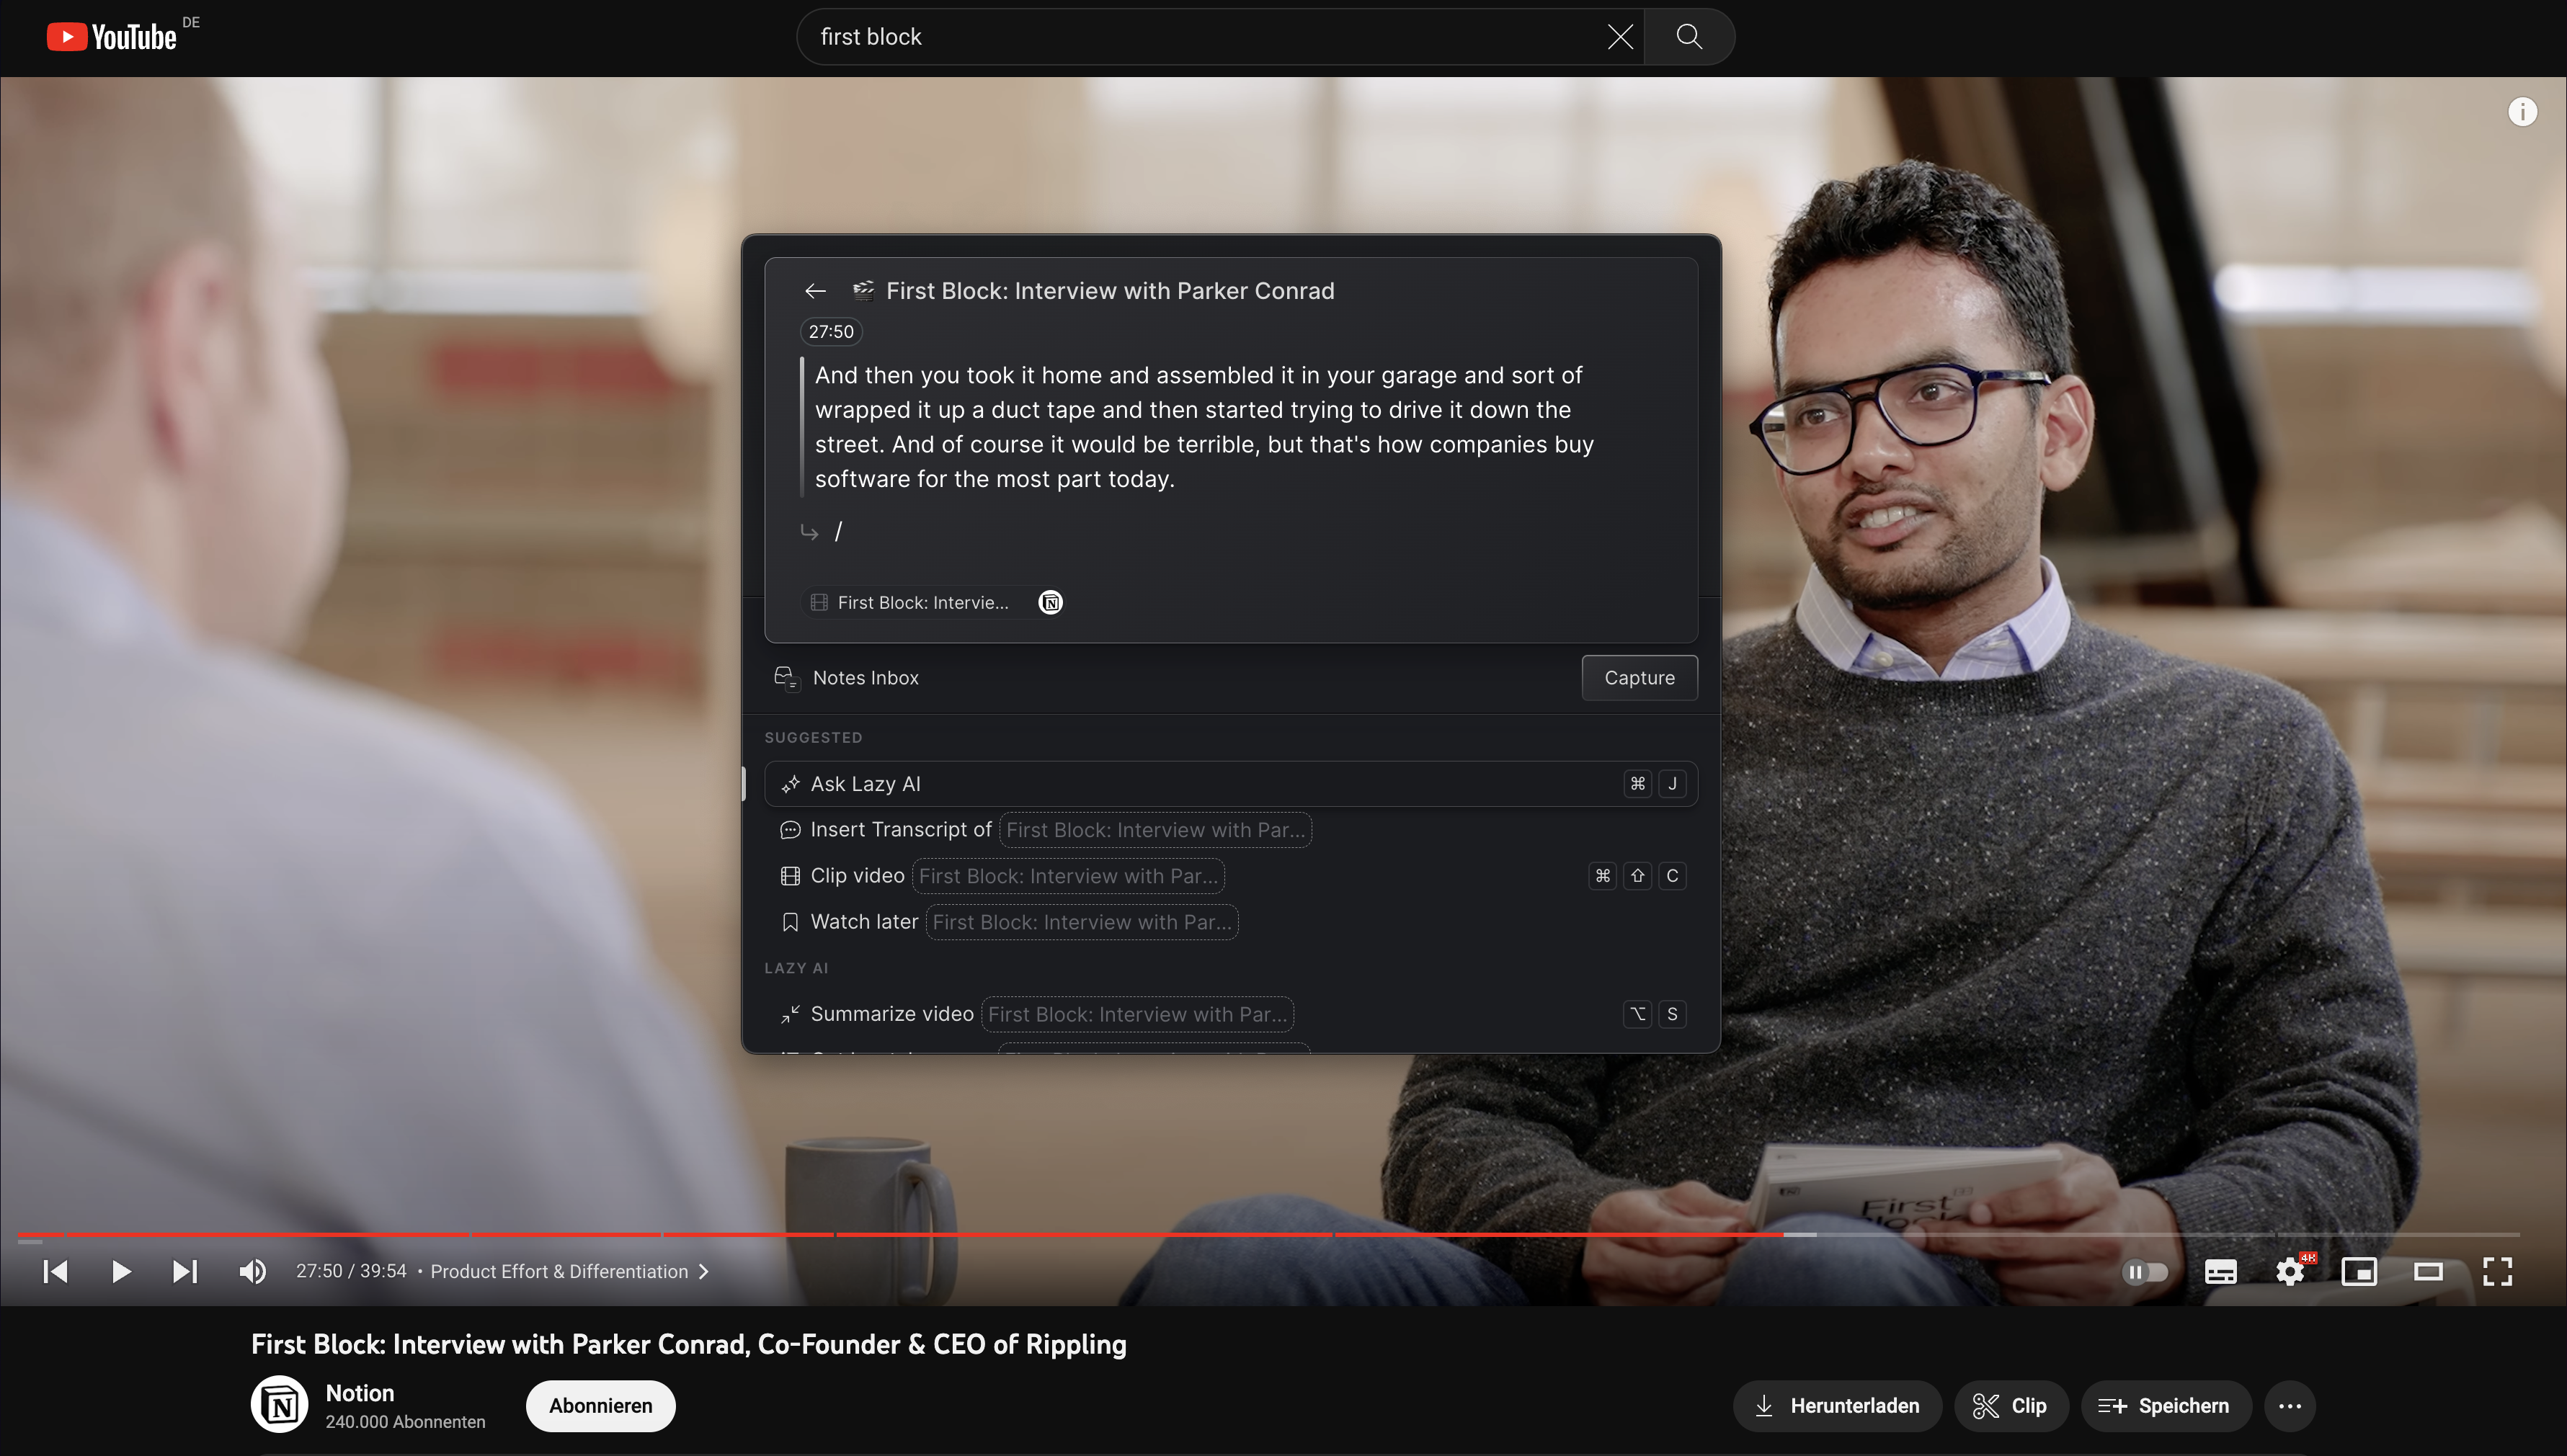This screenshot has width=2567, height=1456.
Task: Toggle autoplay in the player controls
Action: 2146,1271
